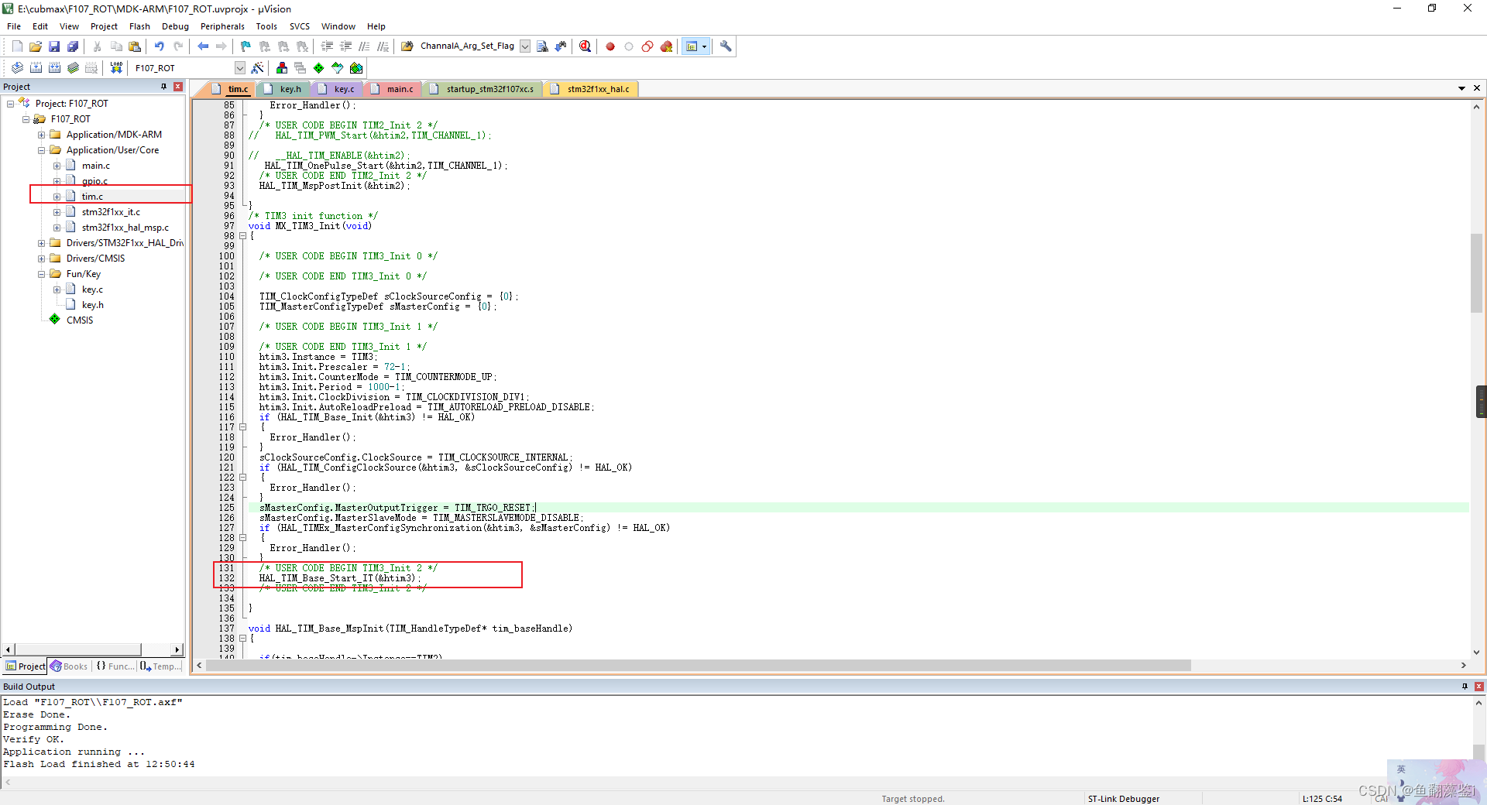
Task: Open the Flash menu
Action: click(x=139, y=26)
